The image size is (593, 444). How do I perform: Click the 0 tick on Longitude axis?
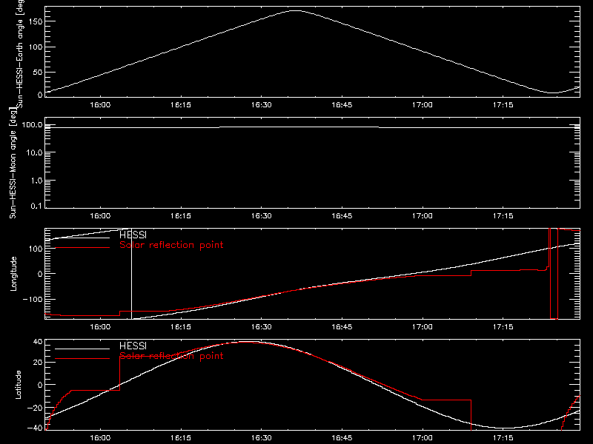[41, 274]
